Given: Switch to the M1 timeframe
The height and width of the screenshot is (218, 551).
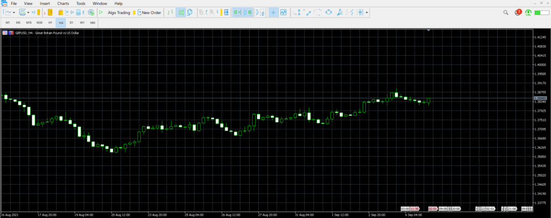Looking at the screenshot, I should coord(8,23).
